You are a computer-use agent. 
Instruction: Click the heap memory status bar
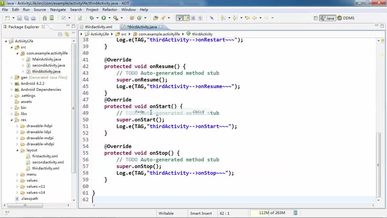point(271,213)
